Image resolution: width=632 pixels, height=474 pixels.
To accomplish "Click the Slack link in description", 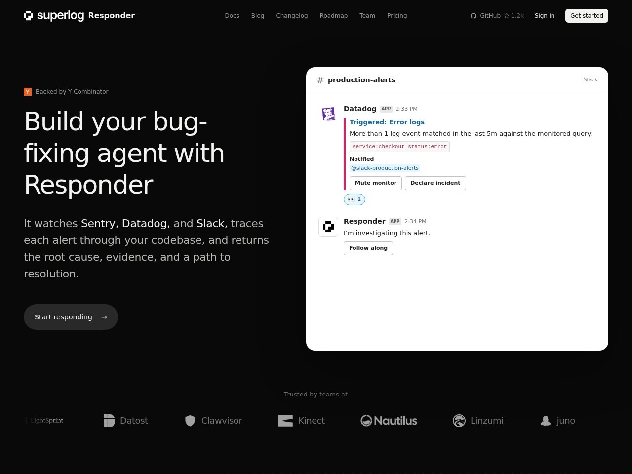I will [212, 224].
